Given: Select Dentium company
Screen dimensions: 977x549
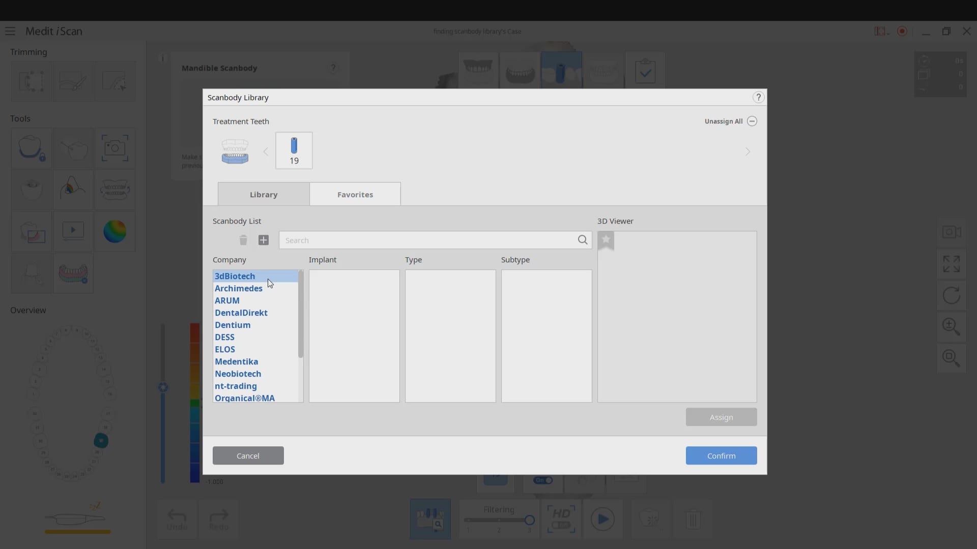Looking at the screenshot, I should coord(255,325).
